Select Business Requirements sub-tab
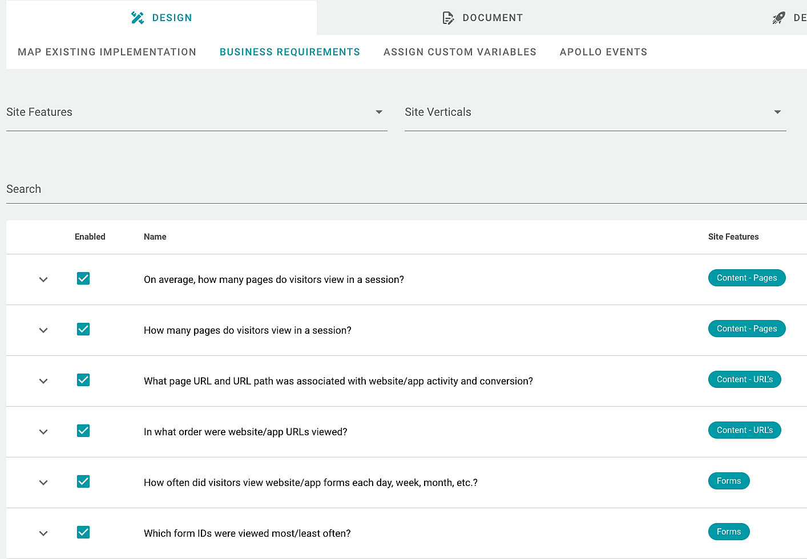 pos(290,52)
